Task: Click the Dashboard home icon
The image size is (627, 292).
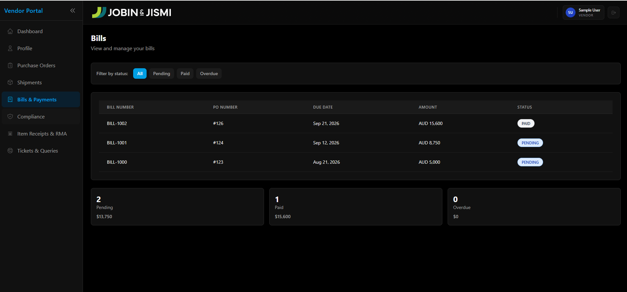Action: point(10,31)
